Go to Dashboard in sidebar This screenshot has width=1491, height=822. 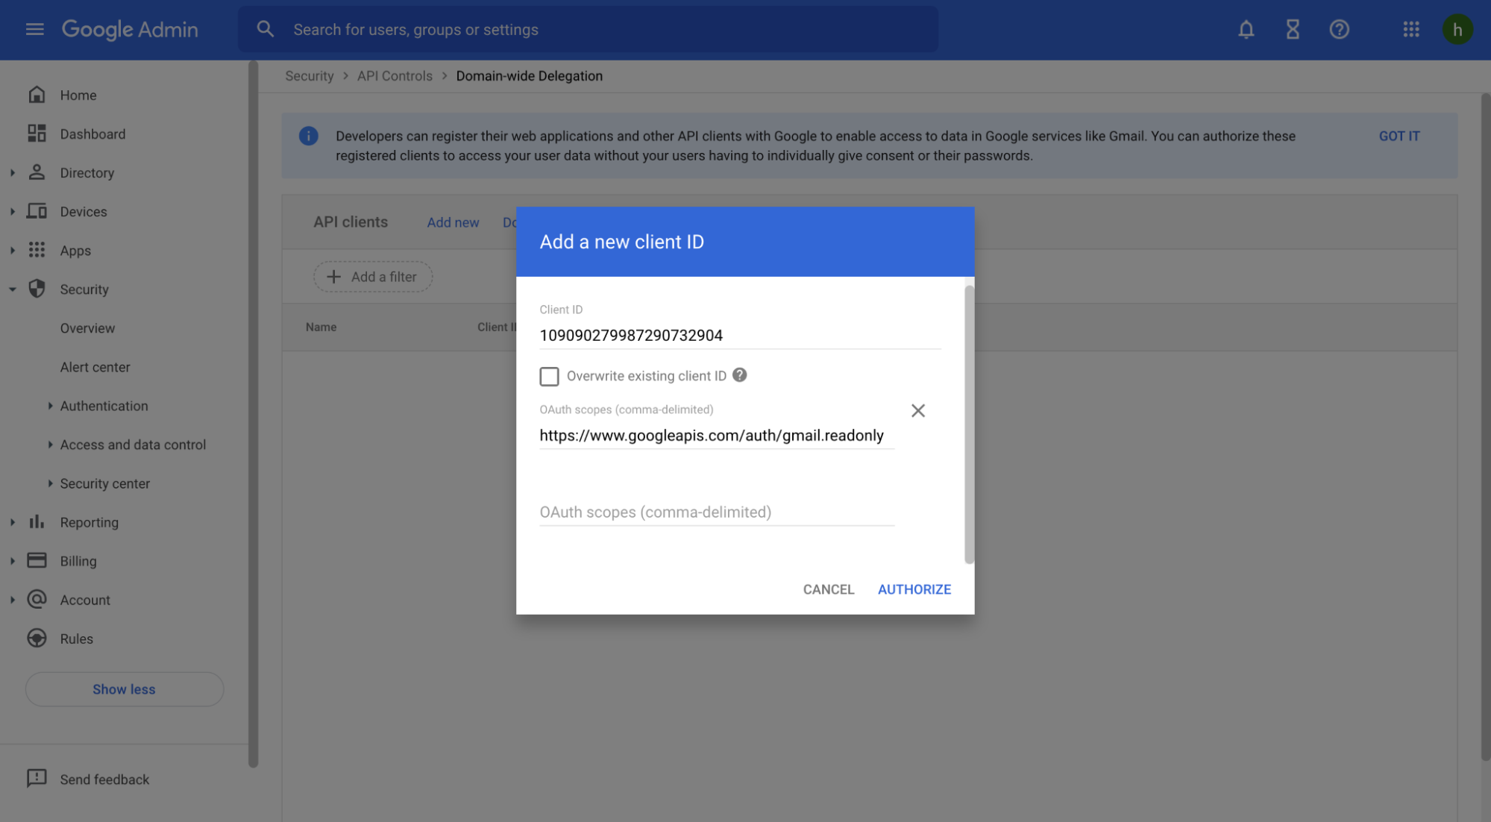click(92, 134)
